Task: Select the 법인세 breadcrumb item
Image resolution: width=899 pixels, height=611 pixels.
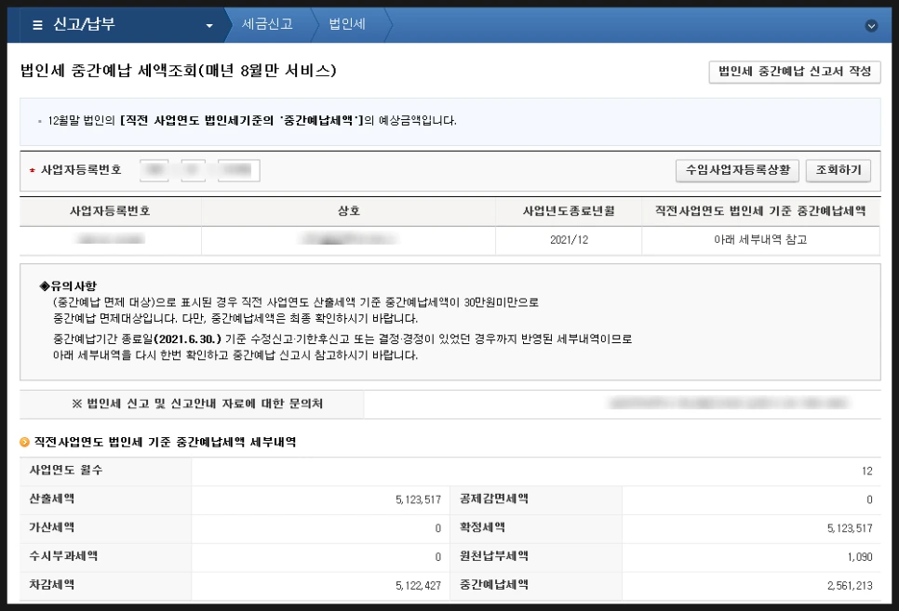Action: (x=345, y=25)
